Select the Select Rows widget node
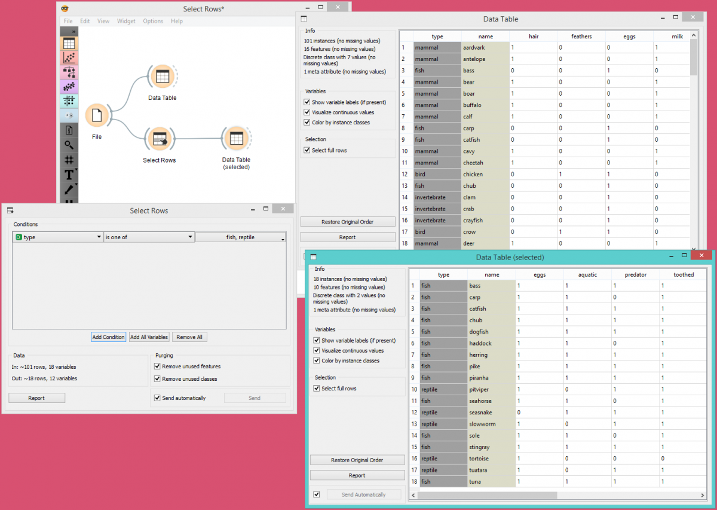 point(160,139)
